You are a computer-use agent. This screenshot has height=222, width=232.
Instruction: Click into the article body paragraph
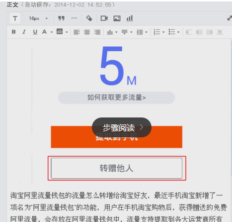pos(118,207)
